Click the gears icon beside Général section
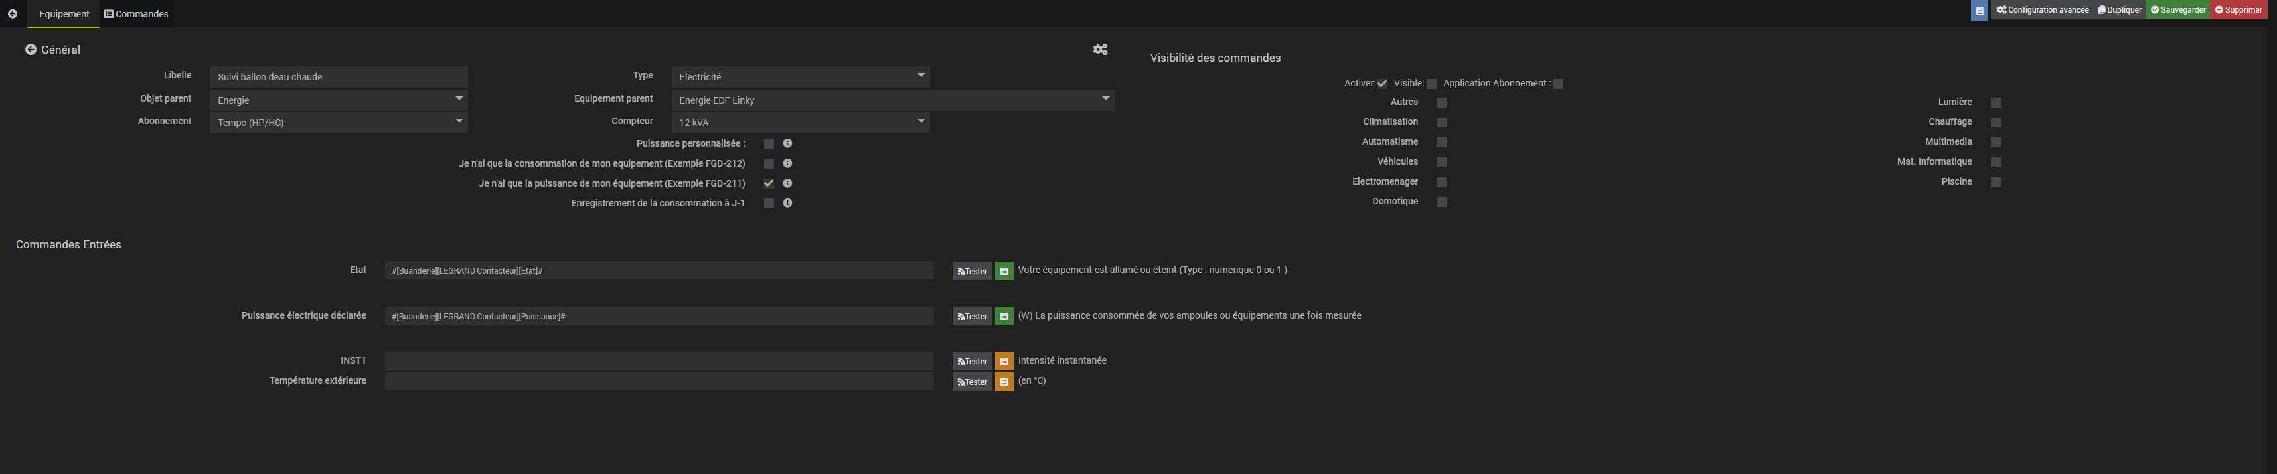Viewport: 2277px width, 474px height. coord(1099,50)
